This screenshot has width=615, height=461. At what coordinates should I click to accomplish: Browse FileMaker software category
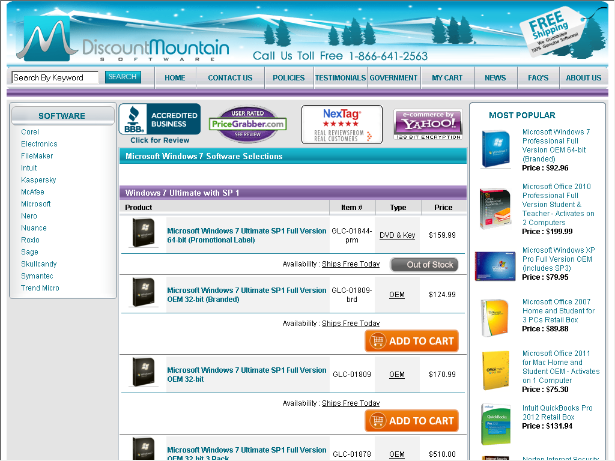37,155
